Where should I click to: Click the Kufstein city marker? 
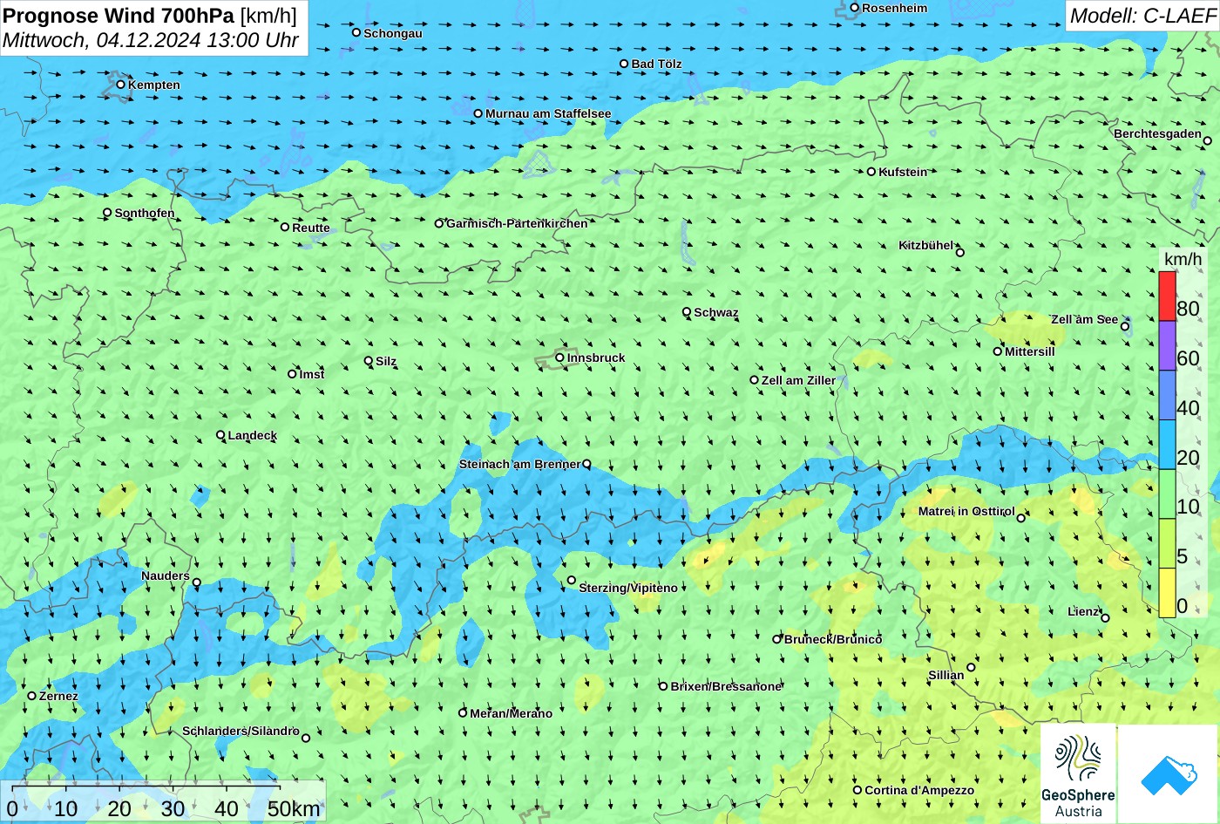point(871,172)
